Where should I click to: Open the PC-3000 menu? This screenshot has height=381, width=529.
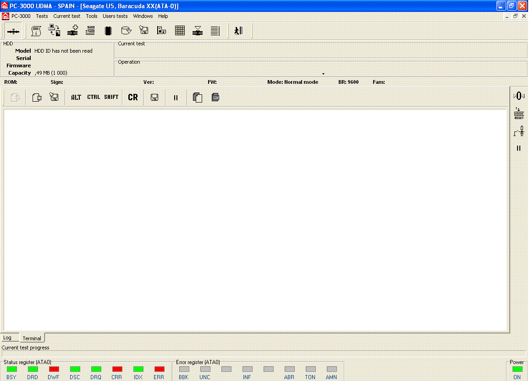pos(21,16)
